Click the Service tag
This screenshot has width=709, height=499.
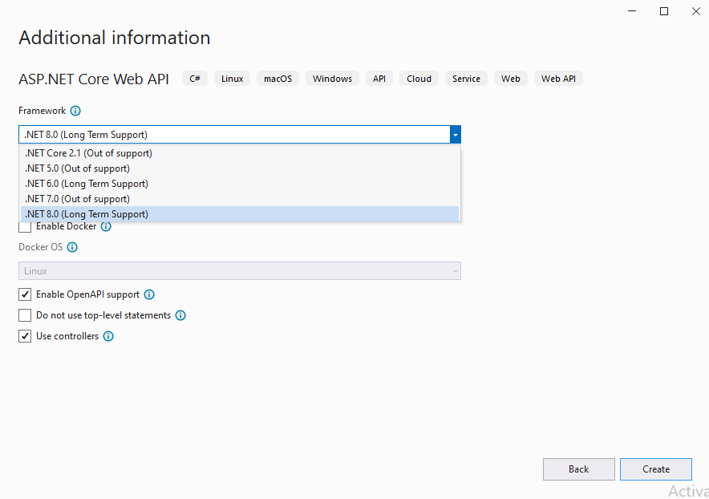pos(466,79)
